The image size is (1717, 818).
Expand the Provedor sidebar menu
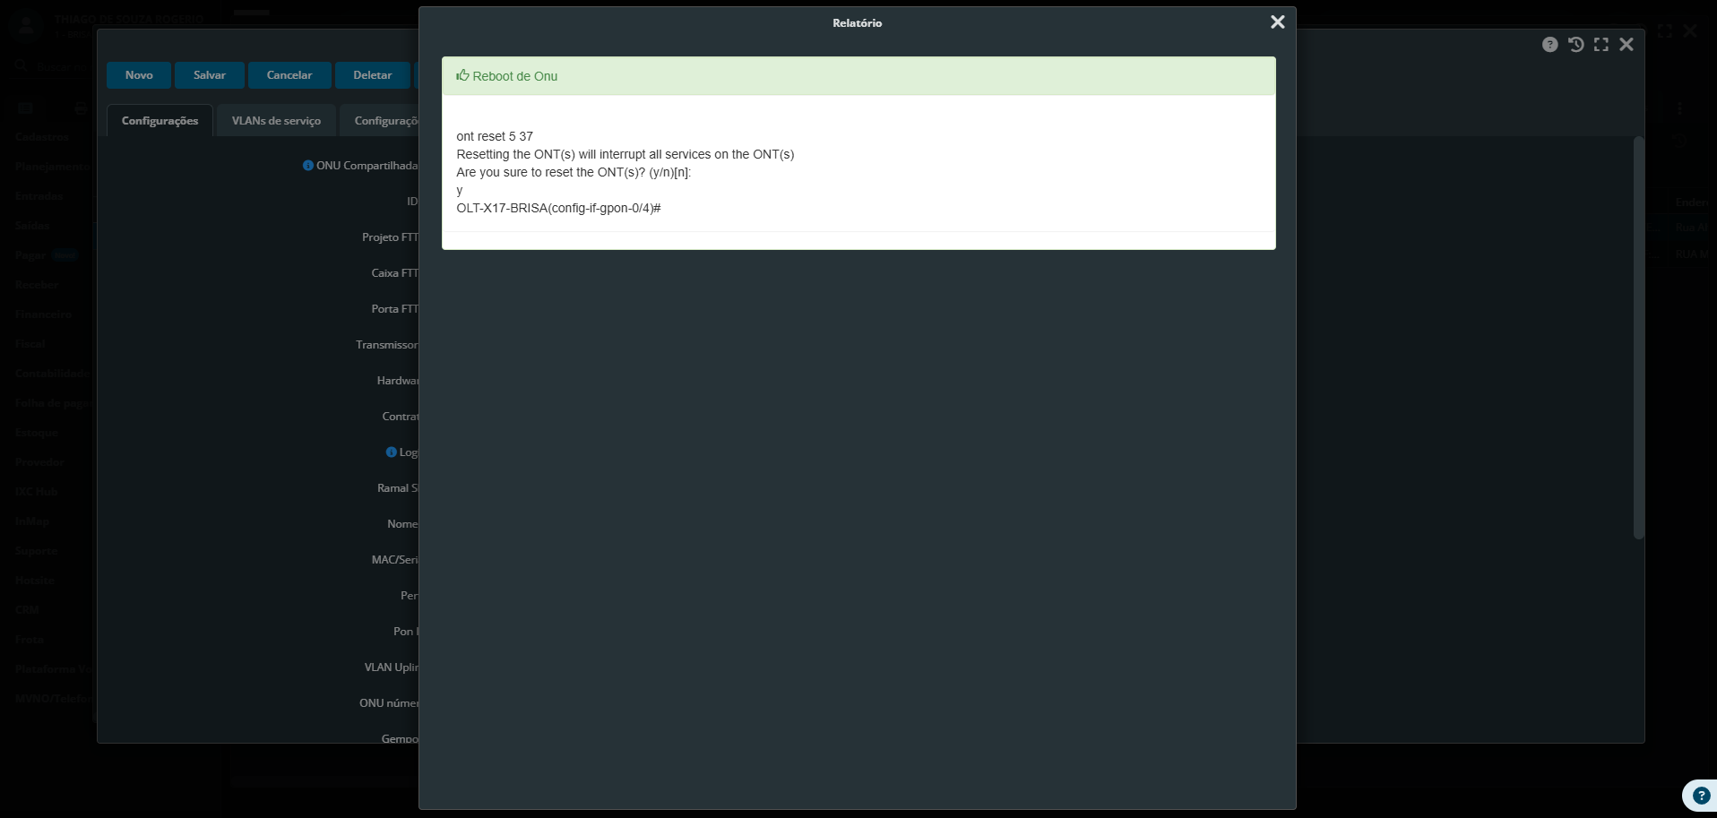(x=39, y=462)
